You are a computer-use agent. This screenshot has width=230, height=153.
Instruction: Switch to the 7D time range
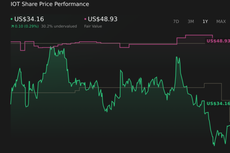pyautogui.click(x=176, y=21)
